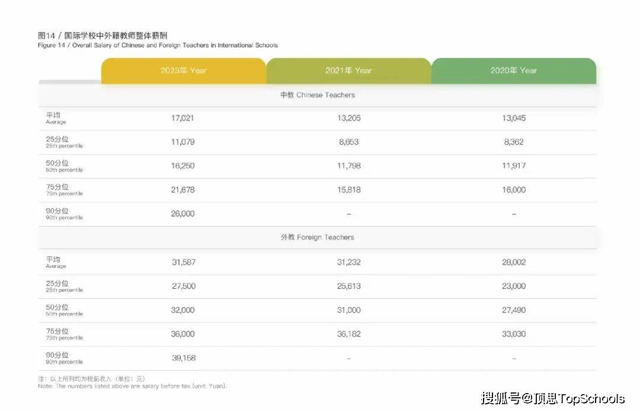Image resolution: width=640 pixels, height=412 pixels.
Task: Click the Foreign Teachers 90分位 row label
Action: point(64,357)
